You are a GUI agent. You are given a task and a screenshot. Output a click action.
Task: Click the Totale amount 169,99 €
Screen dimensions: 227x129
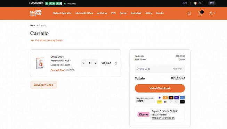coord(178,78)
